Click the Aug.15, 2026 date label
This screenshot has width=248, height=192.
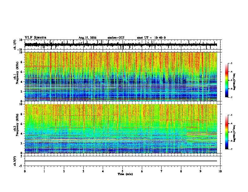point(87,38)
